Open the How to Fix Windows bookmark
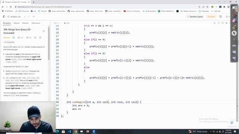The width and height of the screenshot is (239, 134). tap(132, 11)
